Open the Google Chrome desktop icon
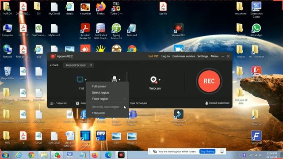Viewport: 283px width, 159px height. [x=132, y=49]
